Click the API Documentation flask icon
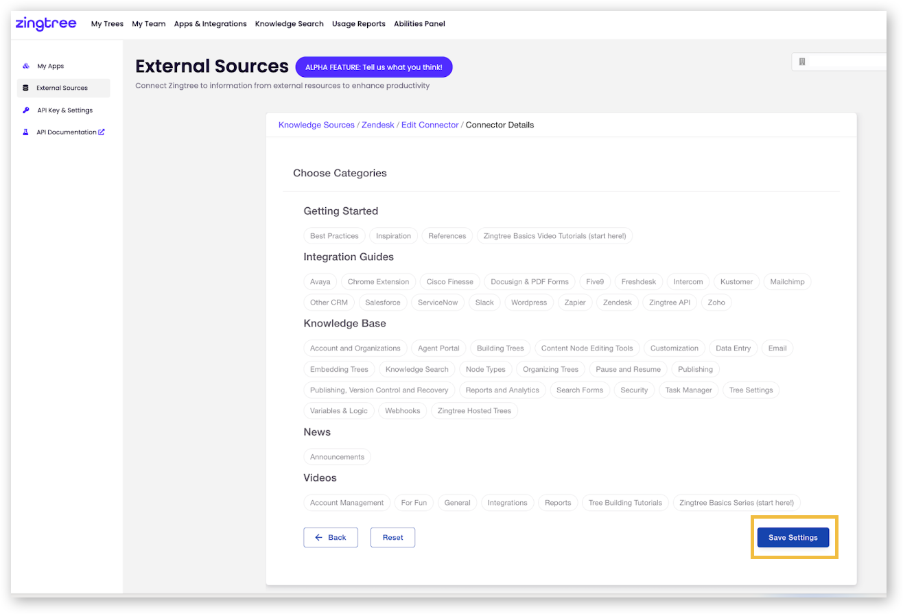Image resolution: width=903 pixels, height=614 pixels. pos(26,132)
